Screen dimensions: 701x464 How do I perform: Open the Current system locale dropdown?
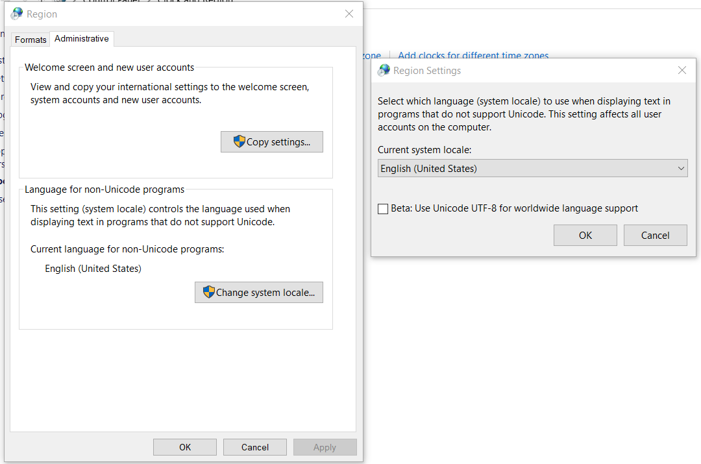tap(532, 168)
